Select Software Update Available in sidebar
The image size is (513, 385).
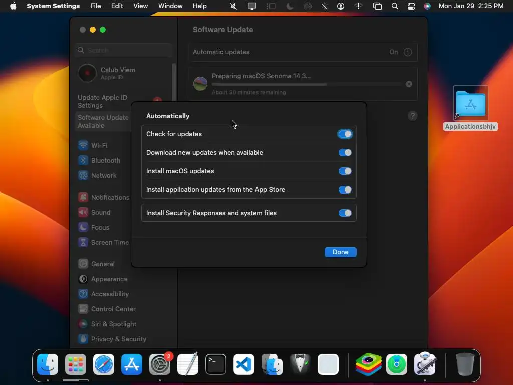[103, 121]
